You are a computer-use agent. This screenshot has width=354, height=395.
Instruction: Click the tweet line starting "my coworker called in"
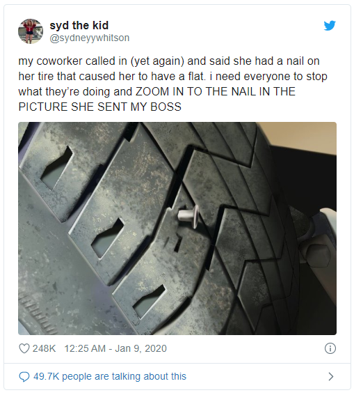[169, 61]
